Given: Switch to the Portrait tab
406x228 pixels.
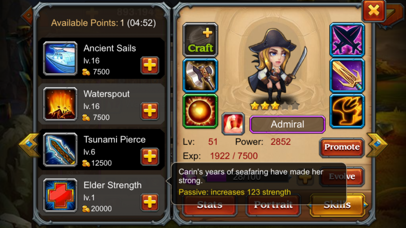Looking at the screenshot, I should (x=273, y=205).
